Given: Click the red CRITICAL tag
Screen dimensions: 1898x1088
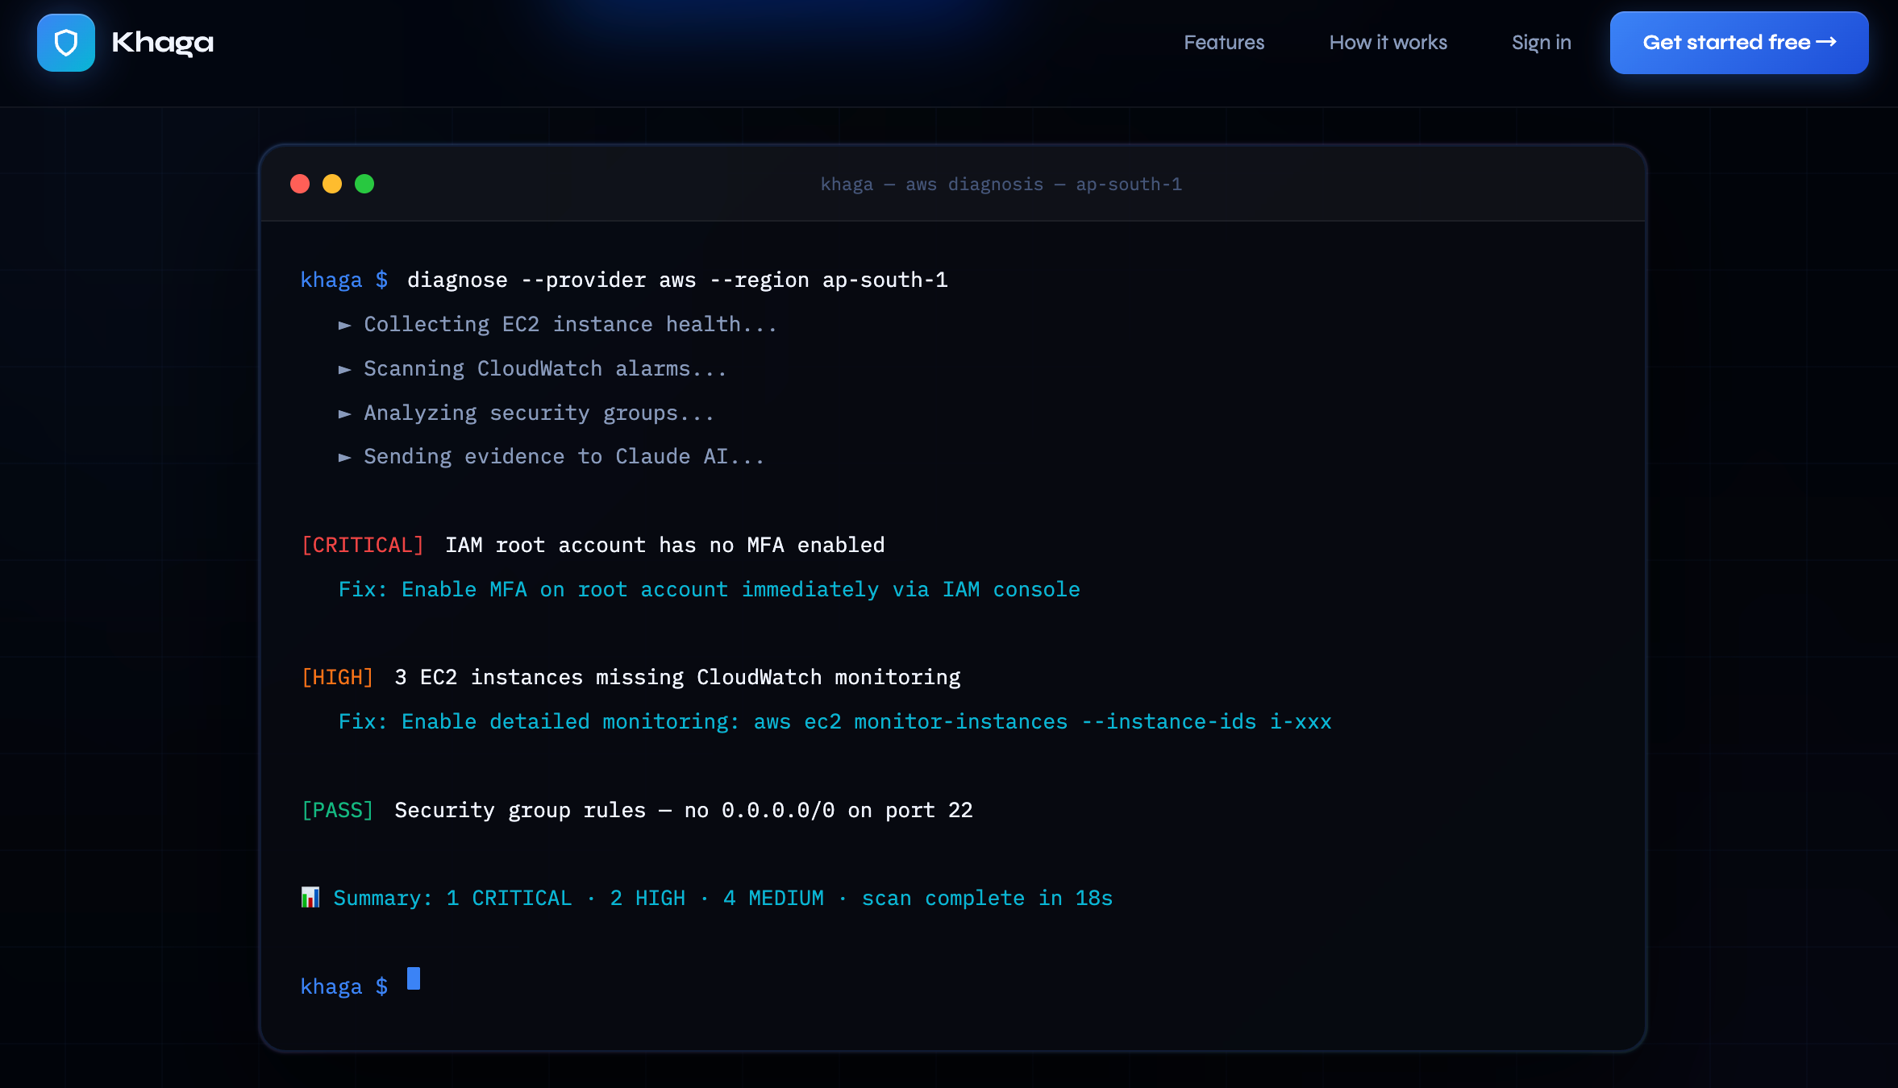Looking at the screenshot, I should click(363, 546).
